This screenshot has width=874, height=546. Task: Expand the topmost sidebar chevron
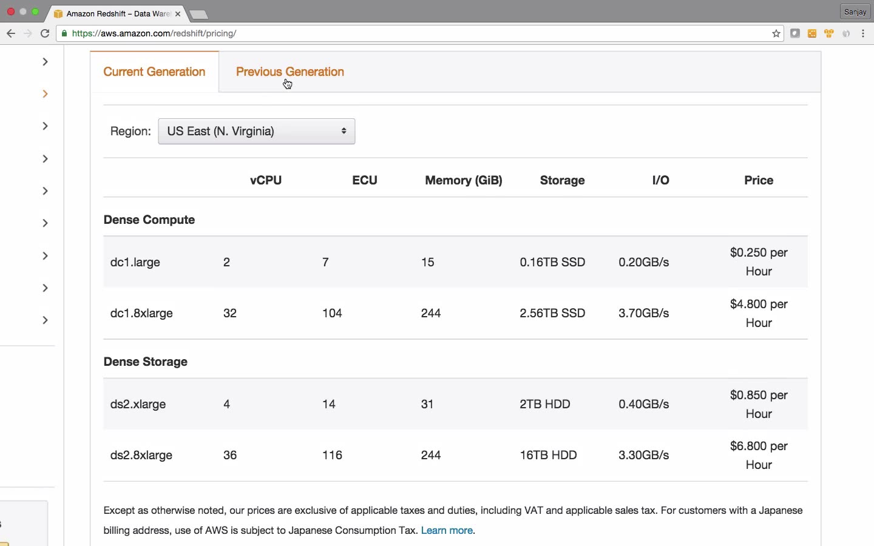pos(46,62)
